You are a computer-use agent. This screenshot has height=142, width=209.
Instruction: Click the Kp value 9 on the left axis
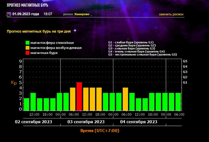pos(20,61)
